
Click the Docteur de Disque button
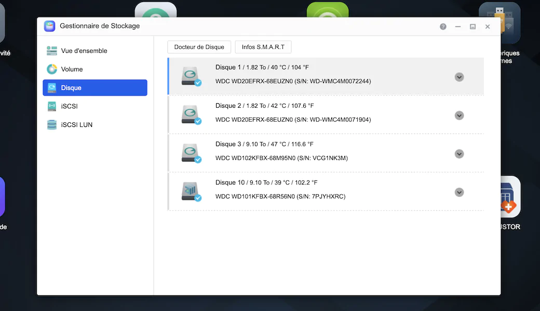point(199,47)
